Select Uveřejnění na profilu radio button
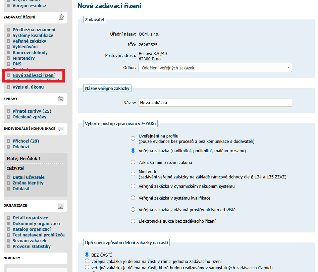Viewport: 318px width, 272px height. tap(133, 139)
